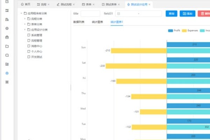This screenshot has width=210, height=140.
Task: Click the yellow Tue bar labeled -132
Action: click(x=149, y=127)
